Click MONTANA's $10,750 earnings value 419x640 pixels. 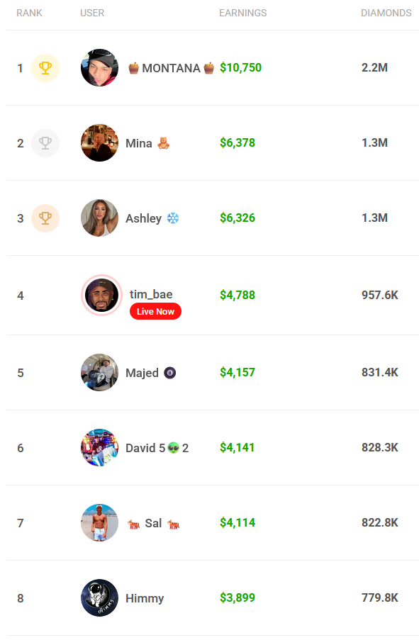(241, 68)
